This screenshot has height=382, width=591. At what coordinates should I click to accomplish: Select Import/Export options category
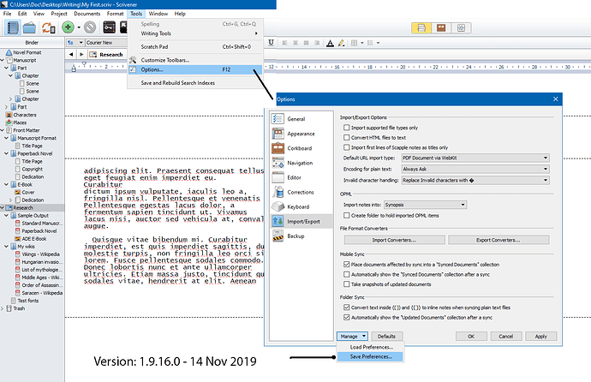[x=301, y=222]
